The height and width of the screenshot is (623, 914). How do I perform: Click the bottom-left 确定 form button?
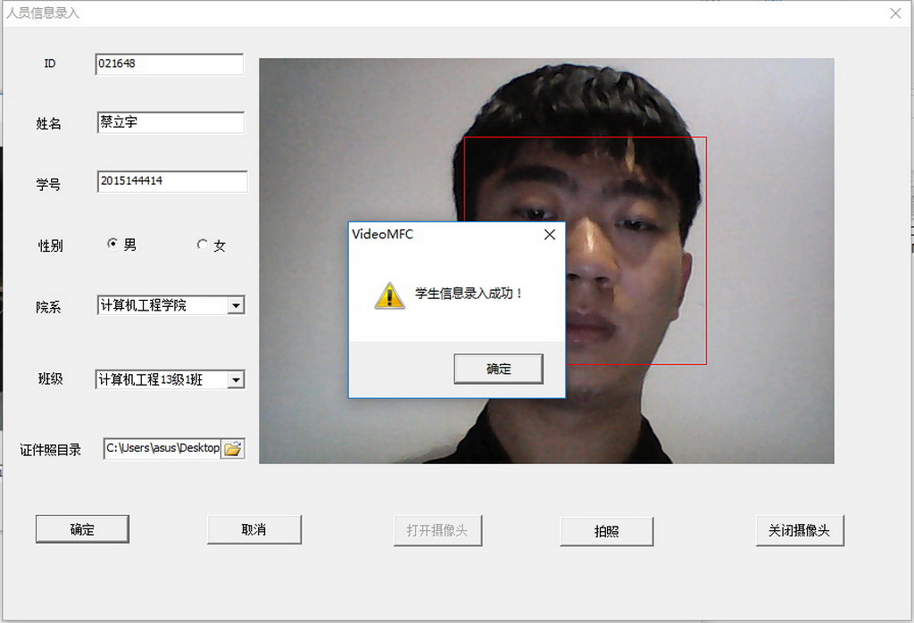click(82, 529)
